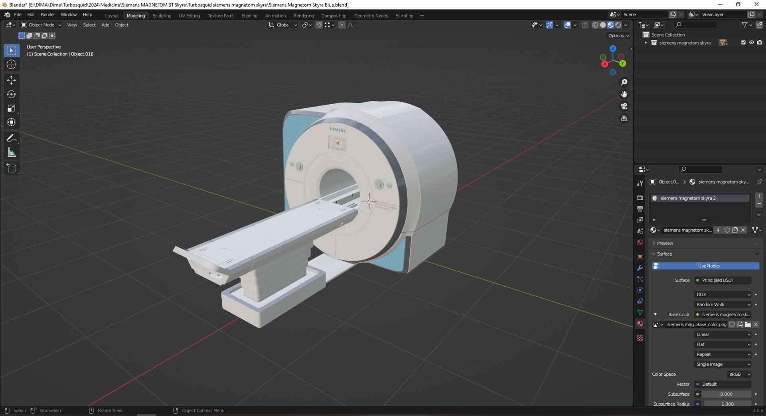Activate the Move tool
This screenshot has height=416, width=766.
click(11, 80)
